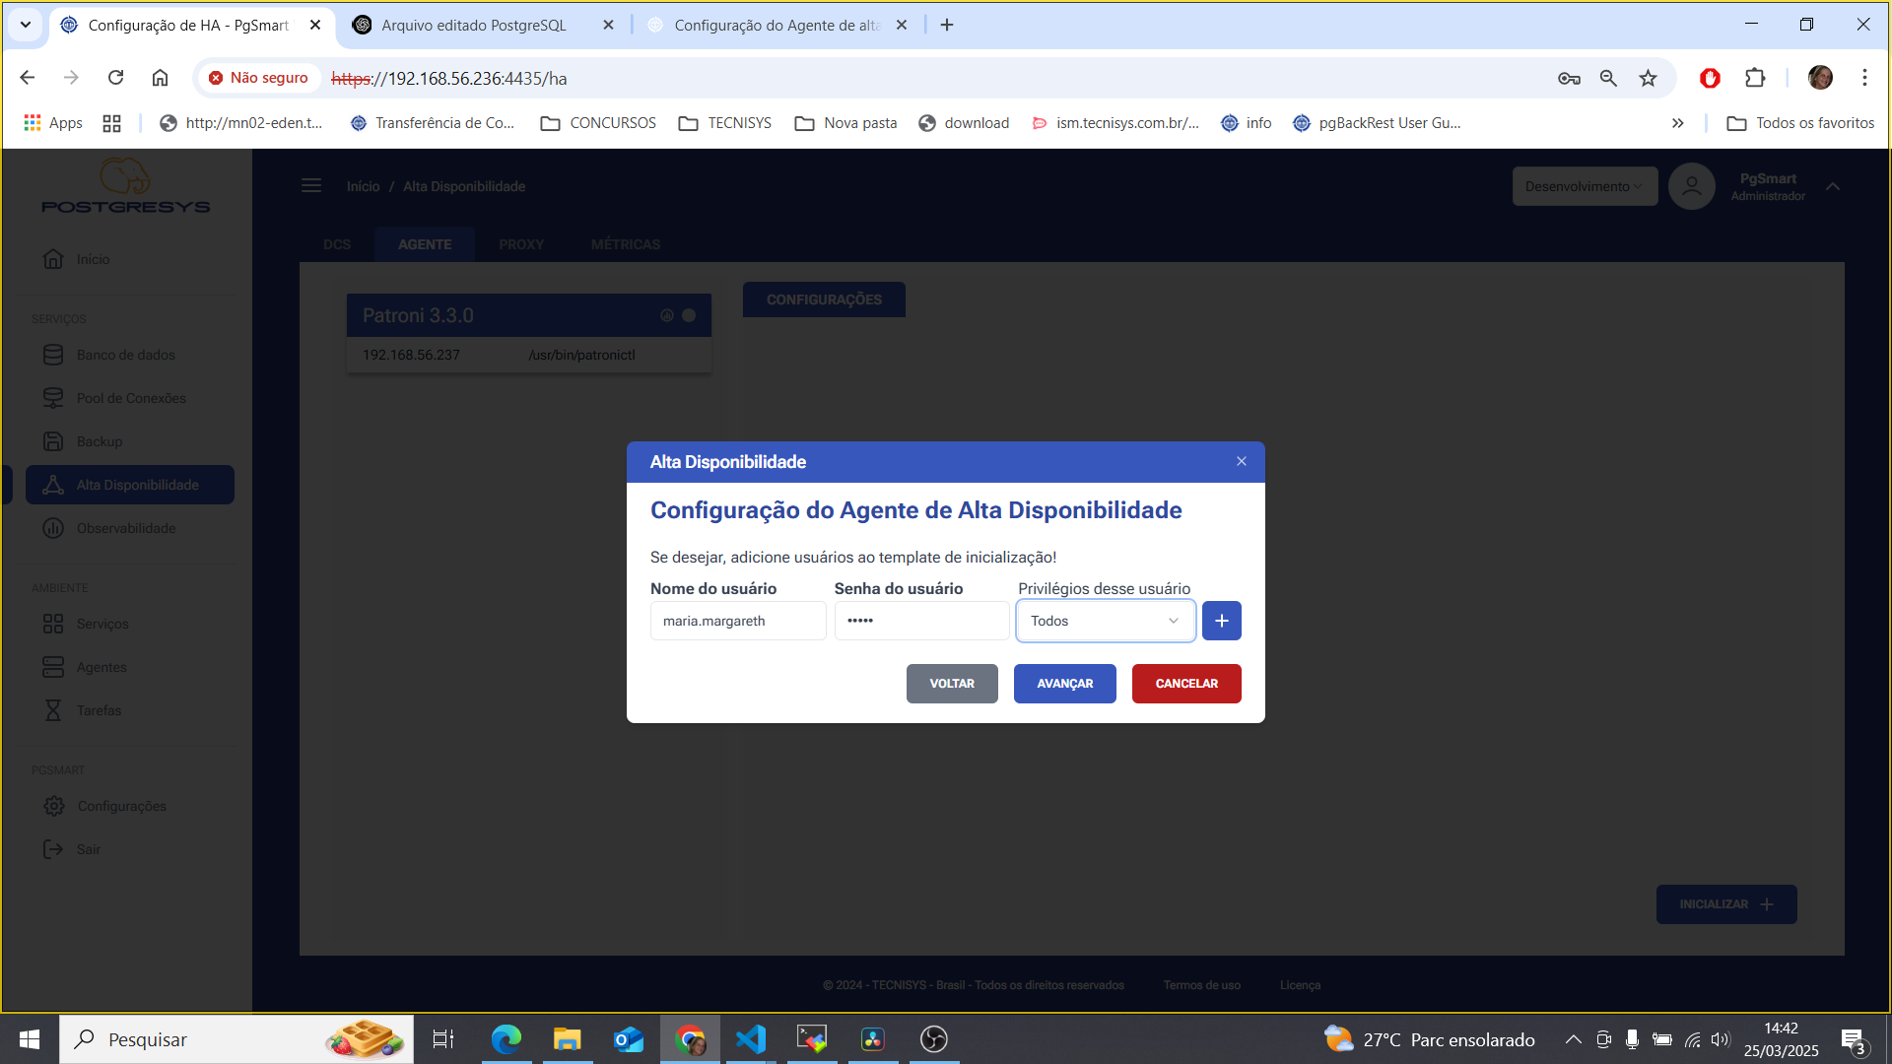Open the Nova pasta bookmark folder
This screenshot has width=1892, height=1064.
[x=846, y=123]
